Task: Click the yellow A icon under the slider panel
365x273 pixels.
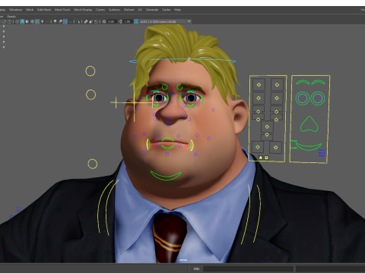Action: (261, 158)
